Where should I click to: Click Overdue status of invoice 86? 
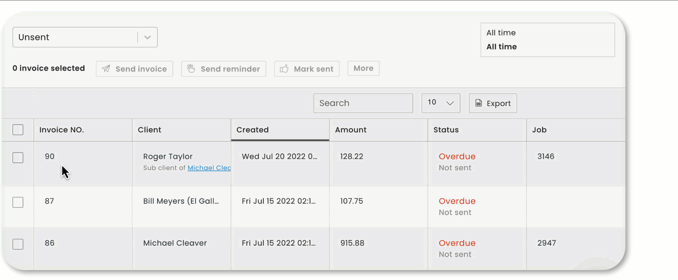pos(457,243)
